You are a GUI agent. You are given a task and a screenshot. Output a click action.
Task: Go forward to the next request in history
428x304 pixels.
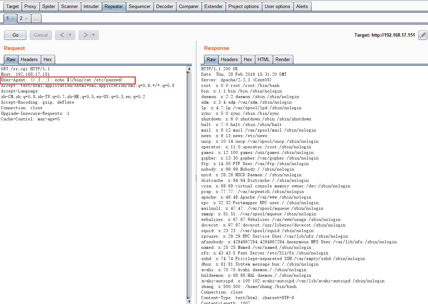tap(85, 35)
